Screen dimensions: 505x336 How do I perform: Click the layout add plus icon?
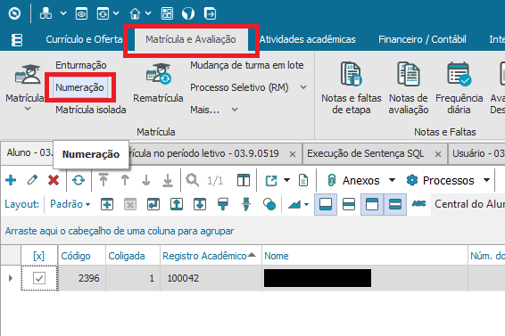pos(107,204)
